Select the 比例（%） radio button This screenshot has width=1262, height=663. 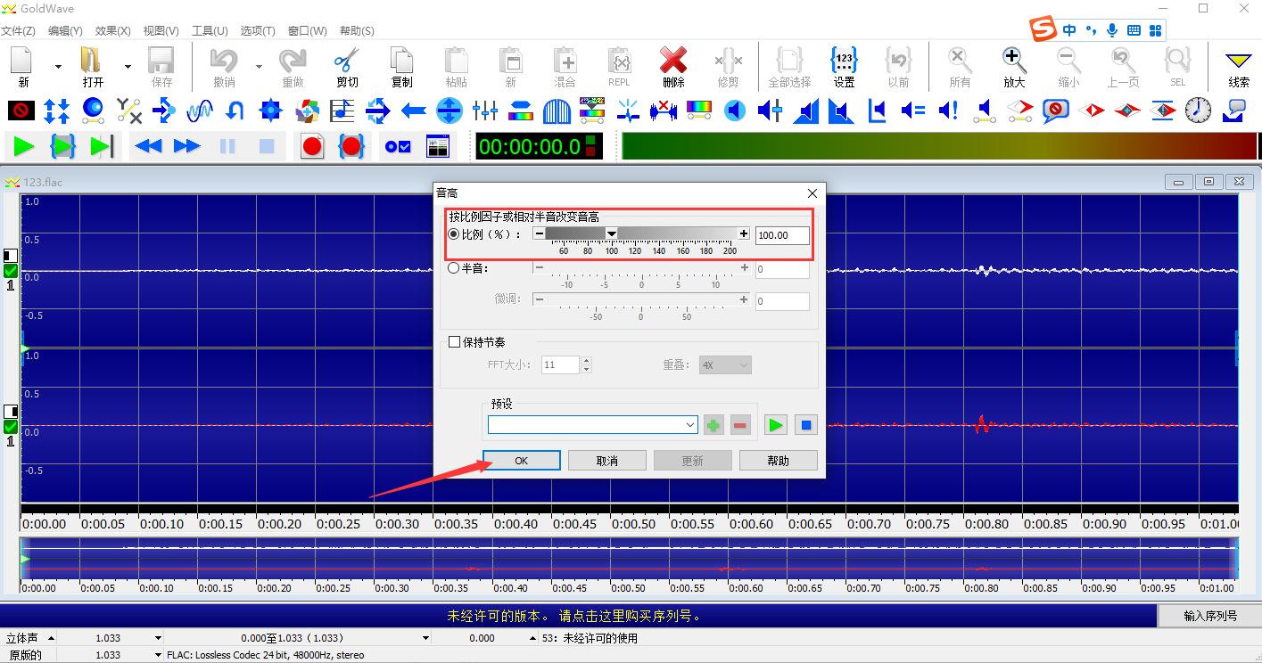click(x=455, y=233)
